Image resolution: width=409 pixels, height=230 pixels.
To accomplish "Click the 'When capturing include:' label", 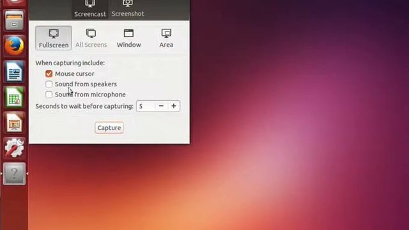I will coord(70,63).
